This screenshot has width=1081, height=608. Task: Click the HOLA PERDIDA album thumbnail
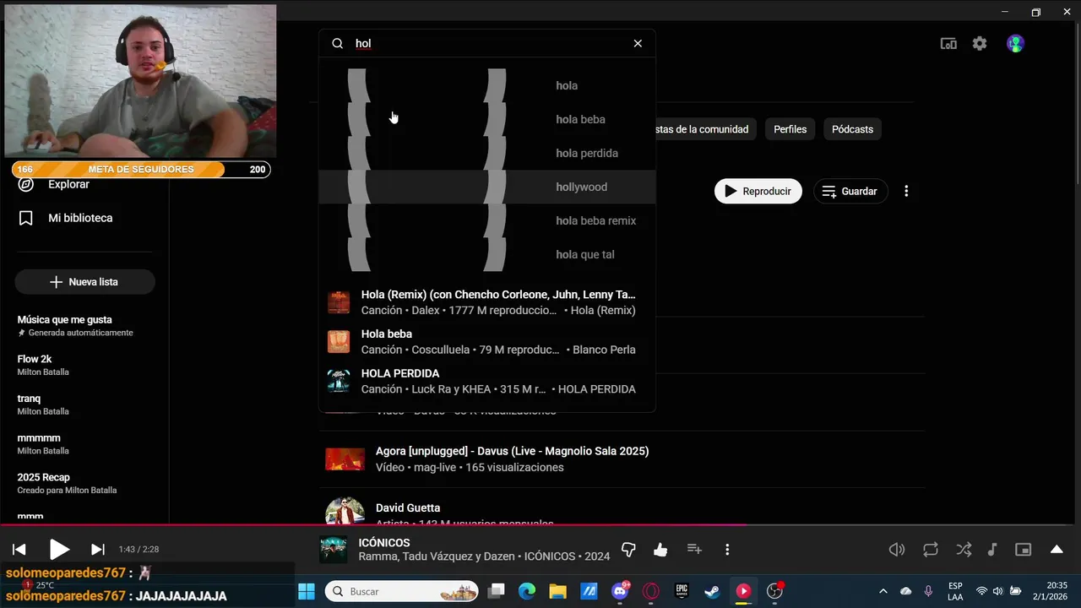[x=339, y=381]
